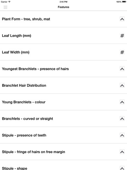Tap chevron icon beside Young Branchlets colour
This screenshot has width=127, height=170.
(x=122, y=102)
